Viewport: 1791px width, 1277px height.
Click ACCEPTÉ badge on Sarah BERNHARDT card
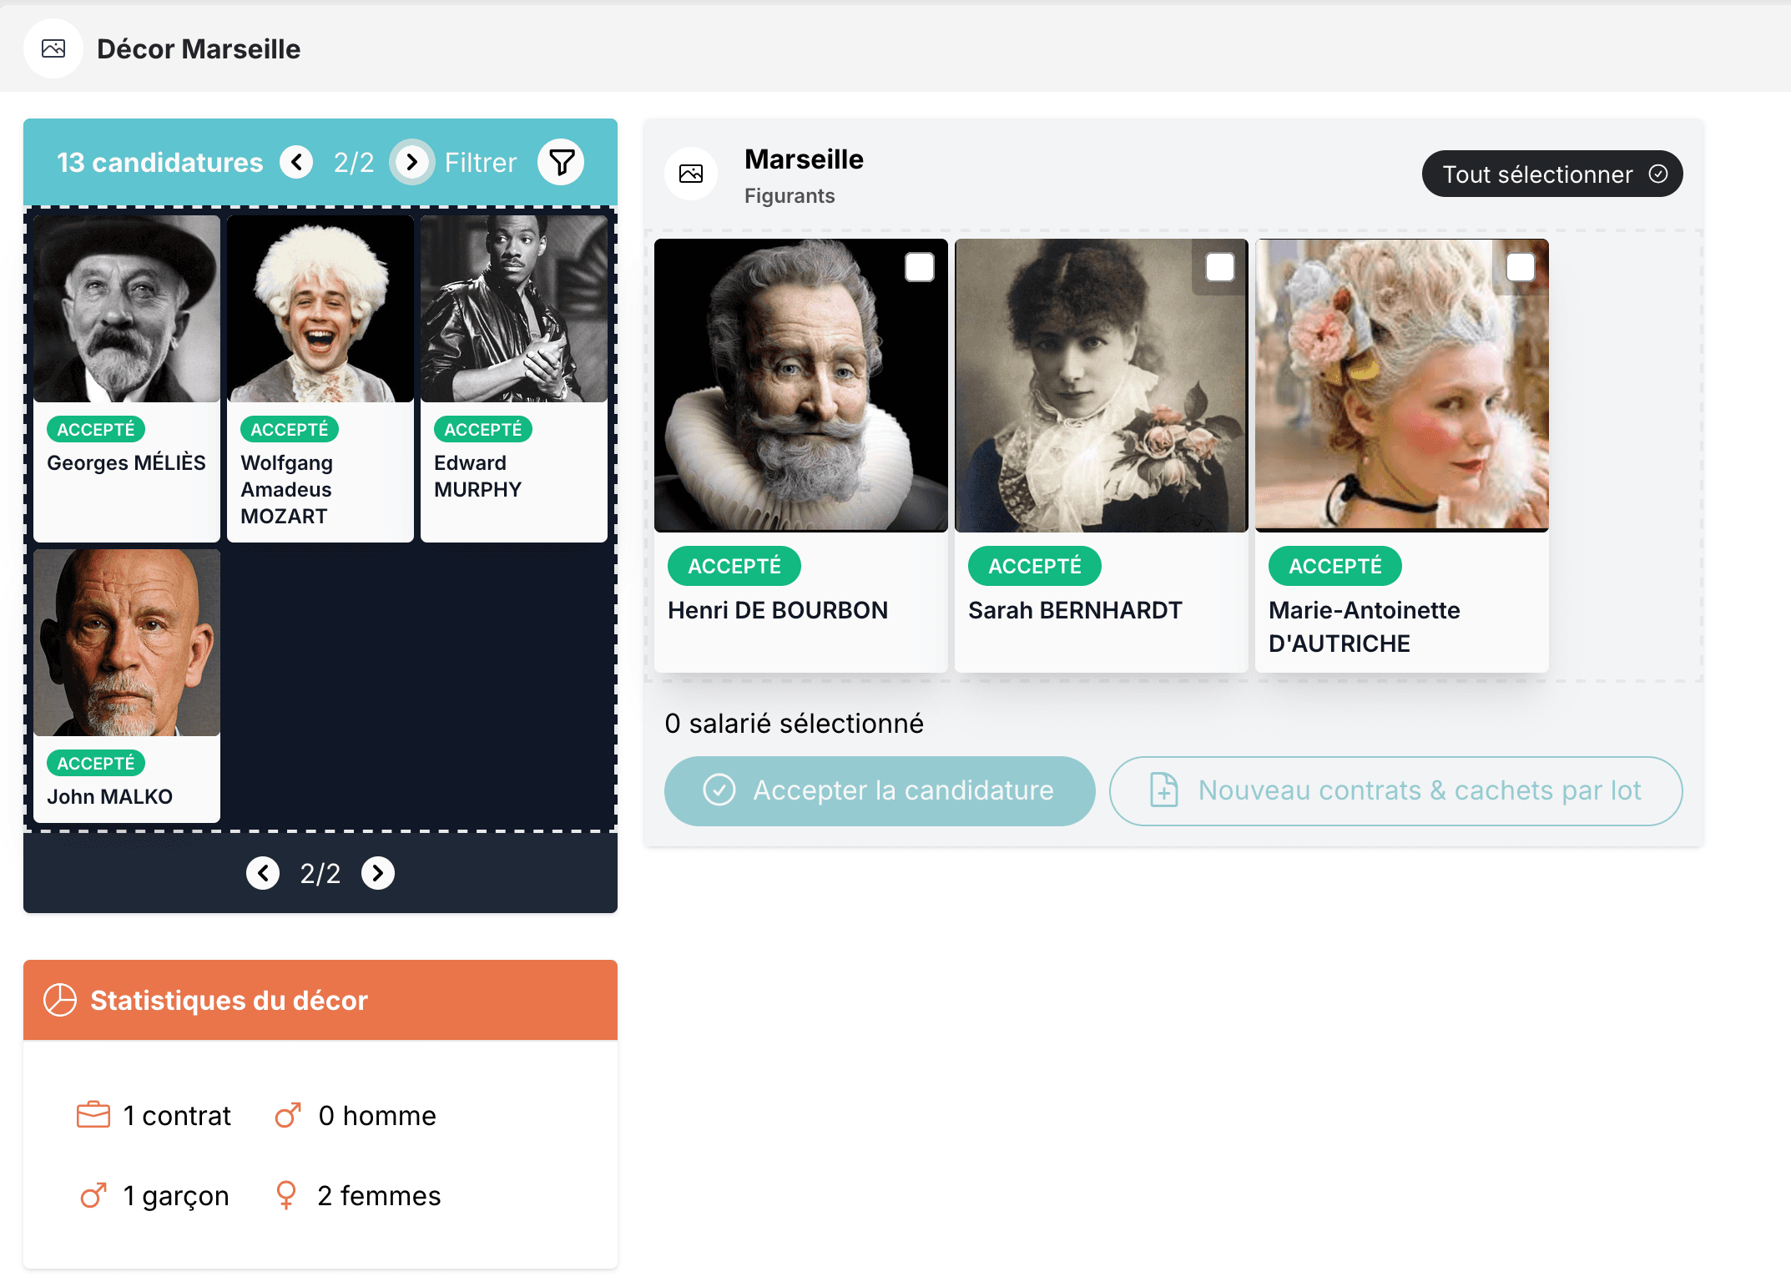click(1035, 566)
